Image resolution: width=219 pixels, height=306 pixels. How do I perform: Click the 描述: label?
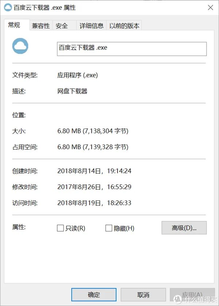click(x=19, y=91)
